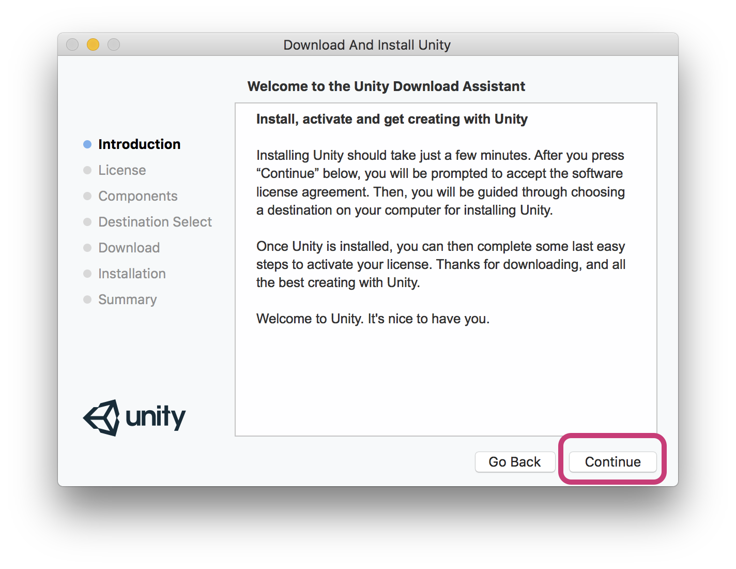Click the Unity cube logo icon
Screen dimensions: 736x569
coord(102,417)
